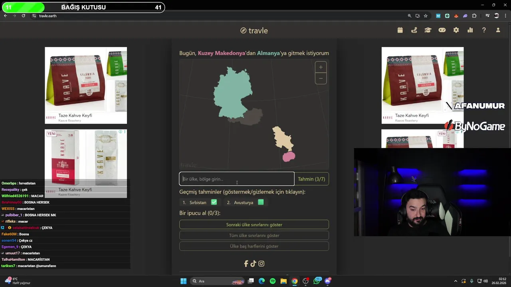The image size is (511, 287).
Task: Click 'Kuzey Makedonya' in the prompt text
Action: (x=222, y=53)
